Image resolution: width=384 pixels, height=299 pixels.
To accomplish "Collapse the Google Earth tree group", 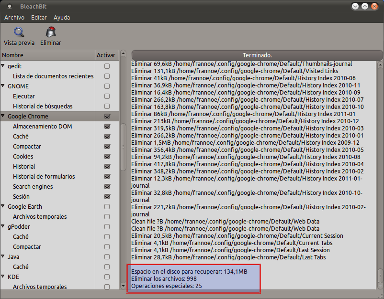I will (3, 206).
